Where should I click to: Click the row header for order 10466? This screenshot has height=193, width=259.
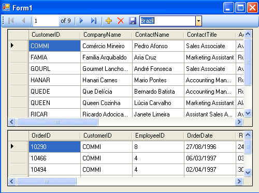pos(19,158)
